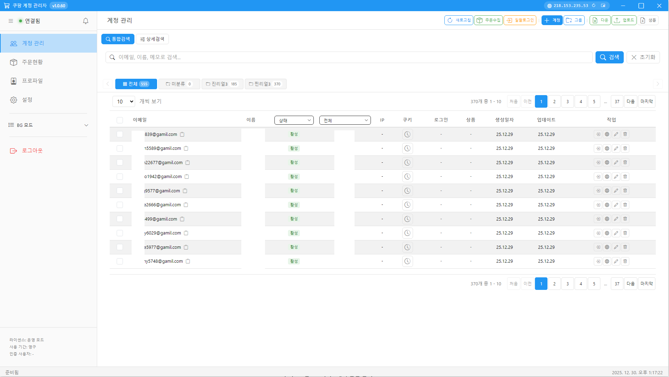The width and height of the screenshot is (669, 377).
Task: Switch to the 상세검색 tab
Action: click(152, 39)
